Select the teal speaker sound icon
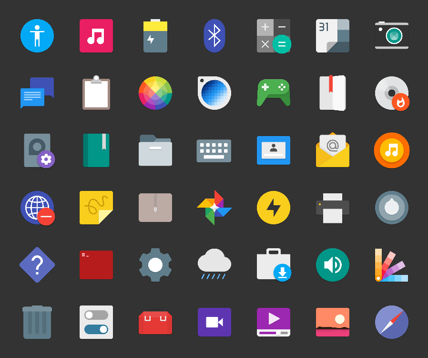 (x=333, y=265)
